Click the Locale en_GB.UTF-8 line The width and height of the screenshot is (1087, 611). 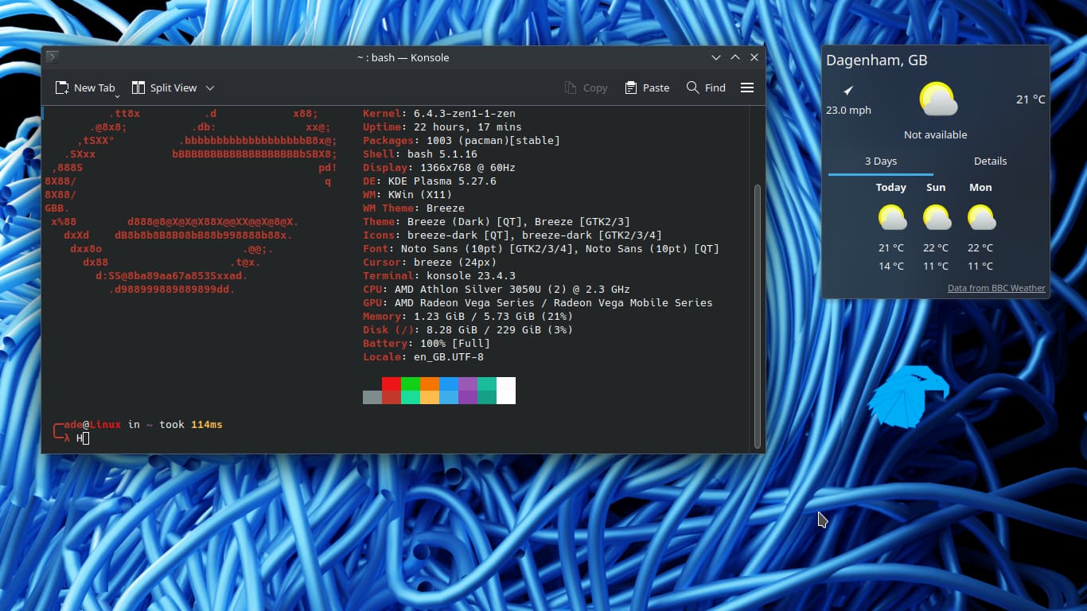(423, 357)
